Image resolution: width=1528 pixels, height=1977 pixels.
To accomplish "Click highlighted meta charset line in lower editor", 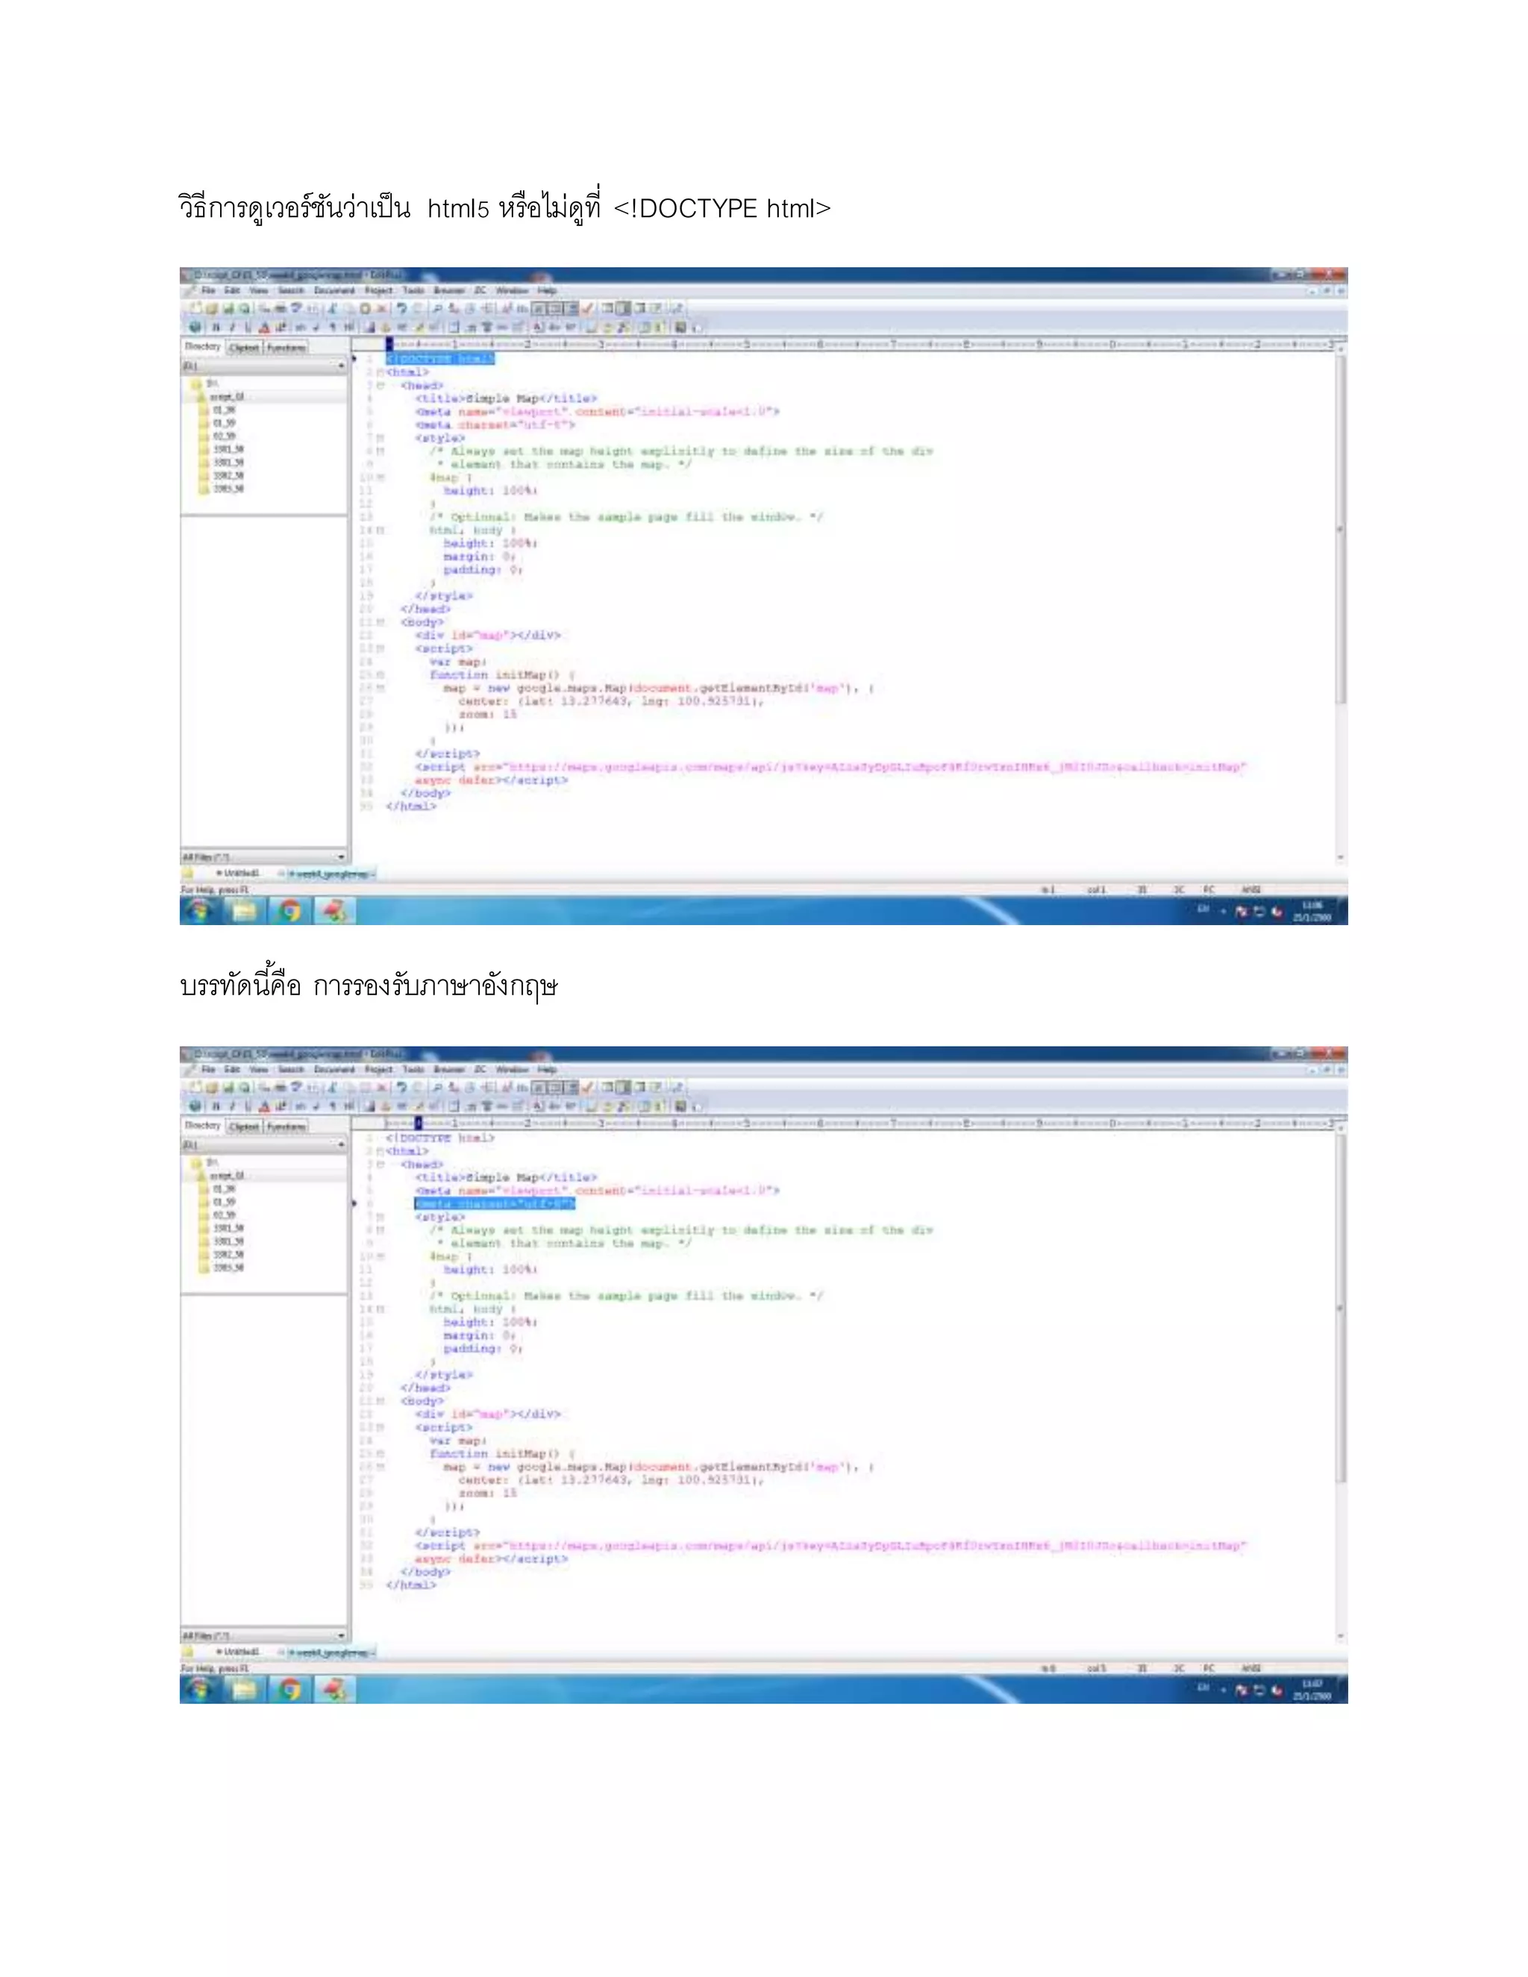I will point(494,1204).
